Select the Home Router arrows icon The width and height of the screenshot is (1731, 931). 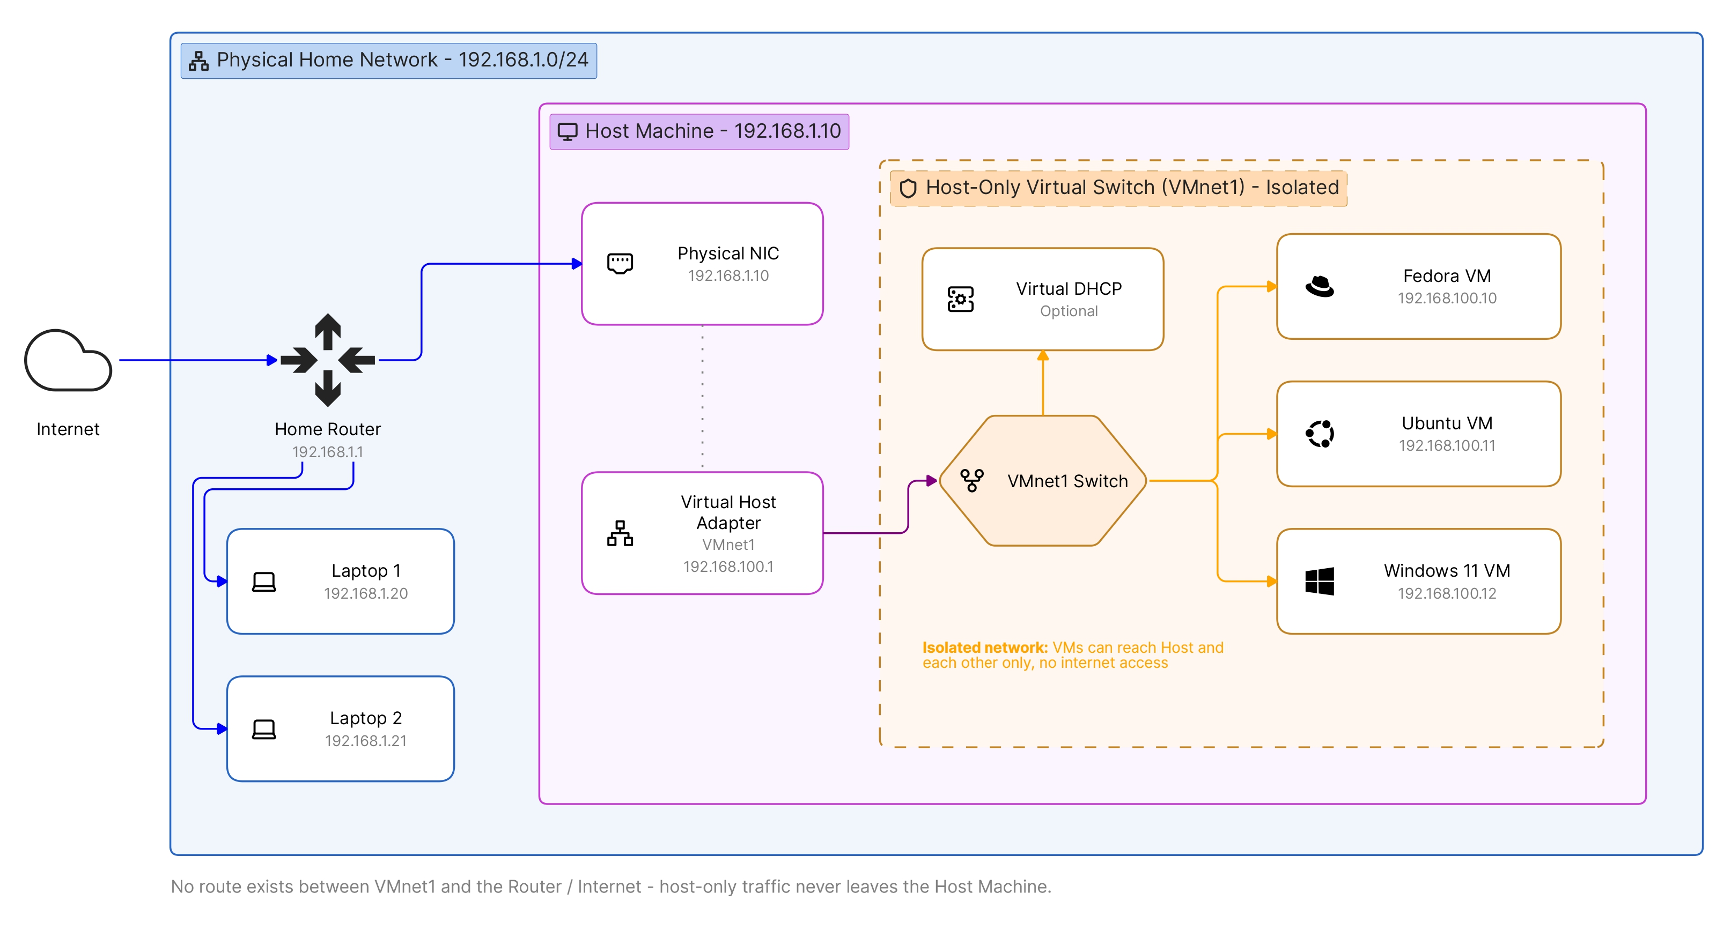point(328,360)
